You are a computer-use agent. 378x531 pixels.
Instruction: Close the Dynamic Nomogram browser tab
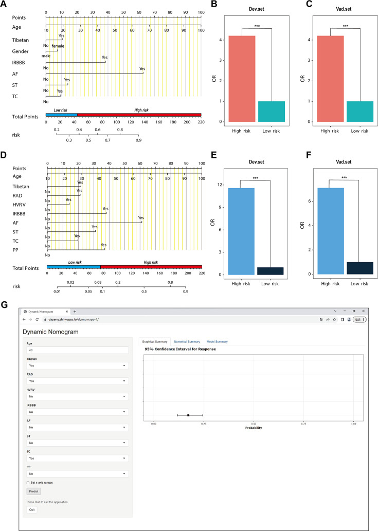(x=67, y=312)
